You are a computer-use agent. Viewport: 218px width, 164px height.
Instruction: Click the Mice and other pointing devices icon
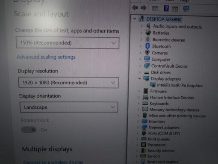point(144,115)
